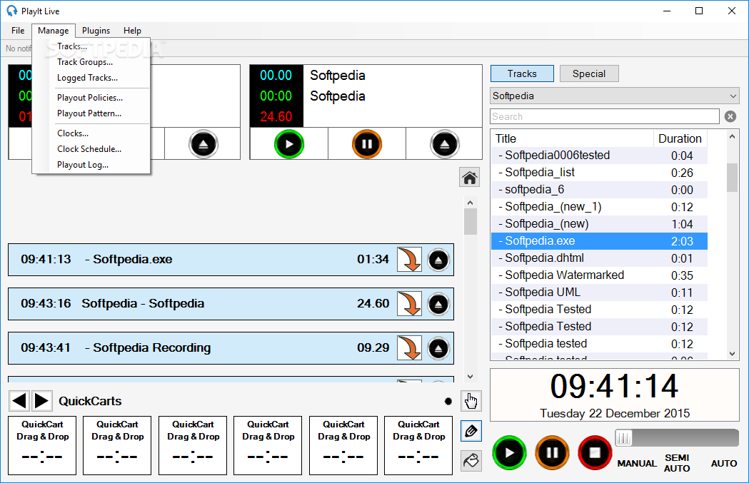
Task: Open Clock Schedule... menu entry
Action: pos(89,149)
